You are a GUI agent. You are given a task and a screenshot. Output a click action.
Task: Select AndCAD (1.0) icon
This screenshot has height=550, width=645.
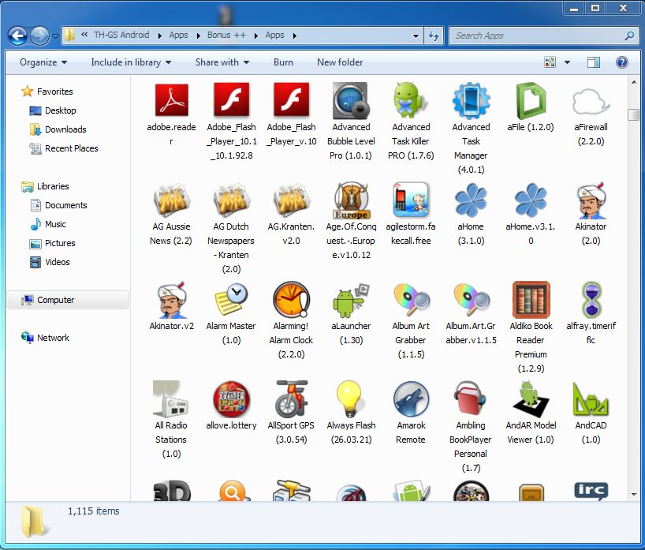(591, 399)
